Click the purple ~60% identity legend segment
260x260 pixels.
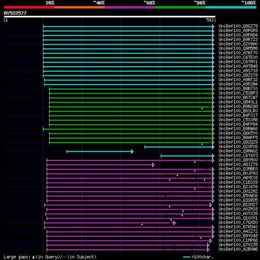tap(130, 7)
